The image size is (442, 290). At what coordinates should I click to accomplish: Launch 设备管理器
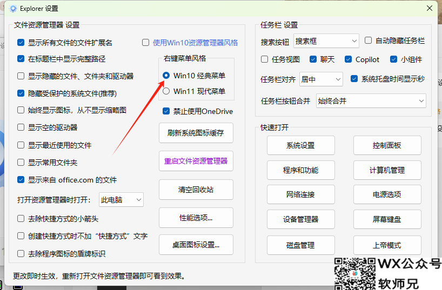click(x=301, y=219)
